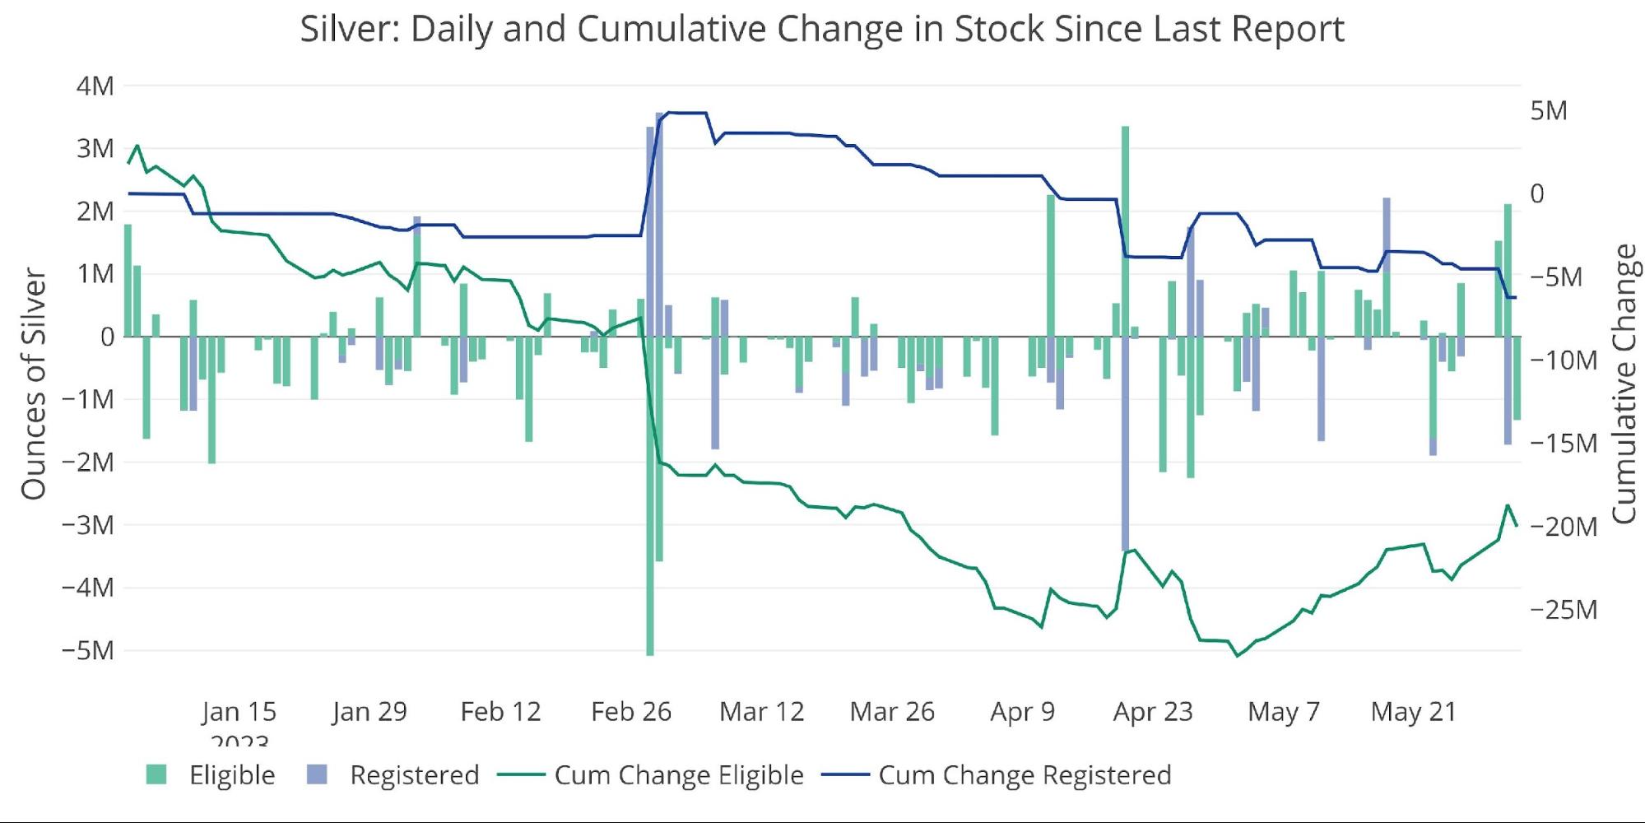Select the Cumulative Change axis title
Viewport: 1645px width, 823px height.
tap(1624, 384)
